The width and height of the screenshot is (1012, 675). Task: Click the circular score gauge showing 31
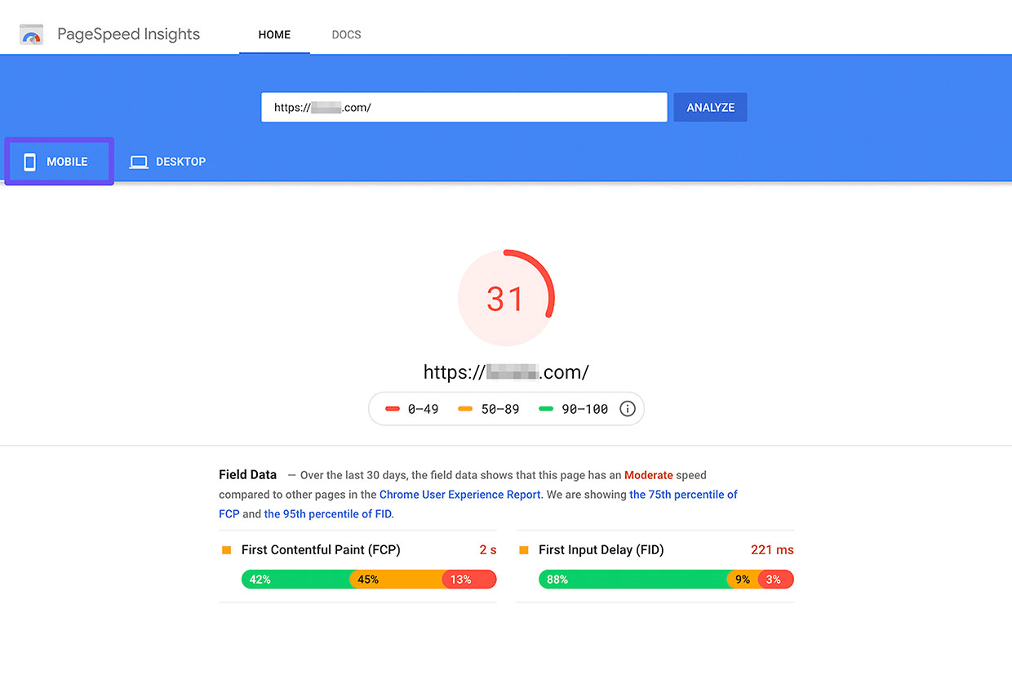coord(506,298)
